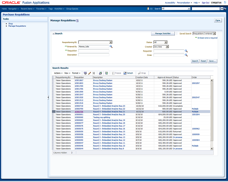
Task: Click the cancel requisition X icon
Action: point(94,73)
